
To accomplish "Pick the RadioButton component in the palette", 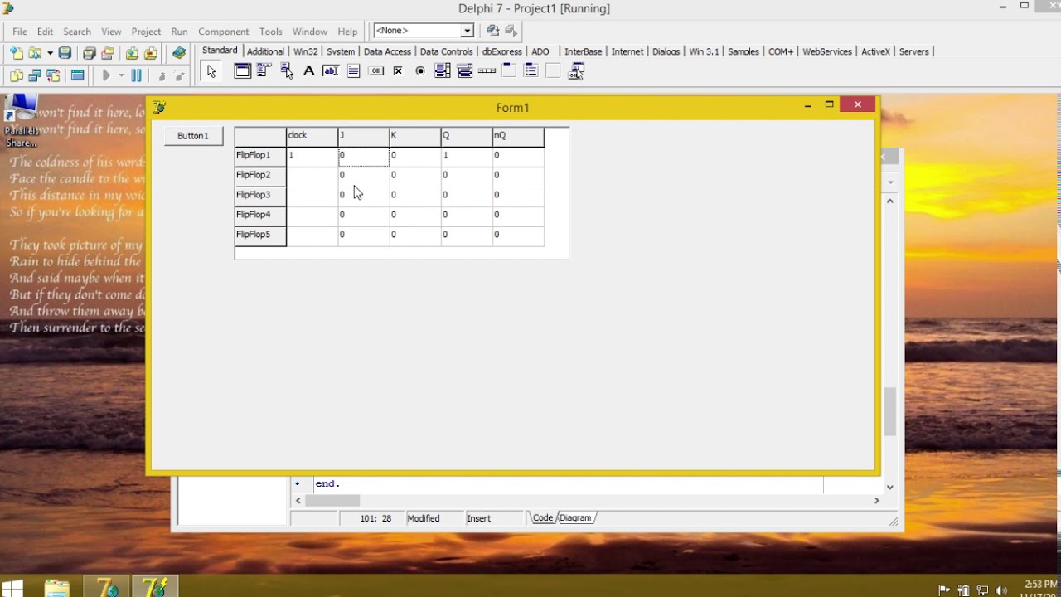I will 420,71.
